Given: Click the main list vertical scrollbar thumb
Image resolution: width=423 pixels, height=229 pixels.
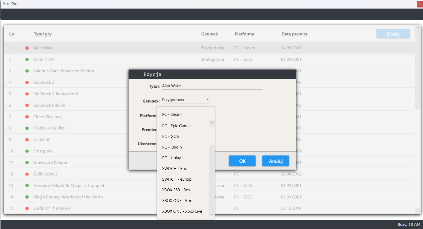Looking at the screenshot, I should (x=418, y=69).
